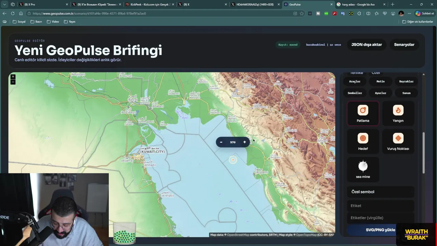
Task: Expand the tab search dropdown arrow
Action: point(4,4)
